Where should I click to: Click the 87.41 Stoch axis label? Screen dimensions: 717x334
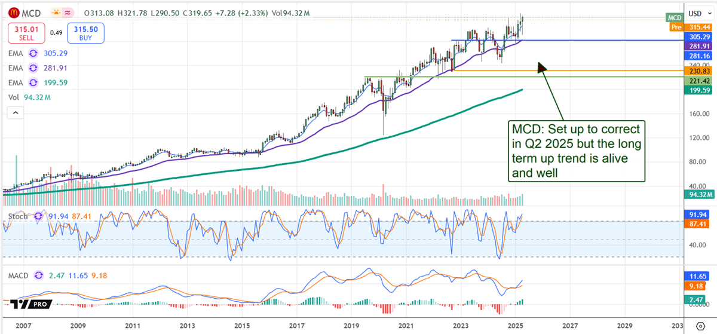coord(698,223)
